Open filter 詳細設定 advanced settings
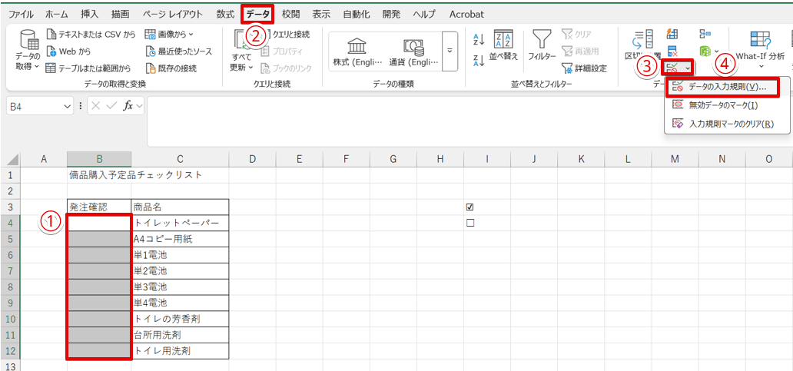Screen dimensions: 793x371 click(584, 68)
